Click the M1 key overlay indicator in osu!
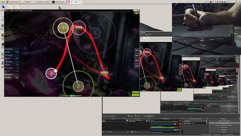 point(137,61)
